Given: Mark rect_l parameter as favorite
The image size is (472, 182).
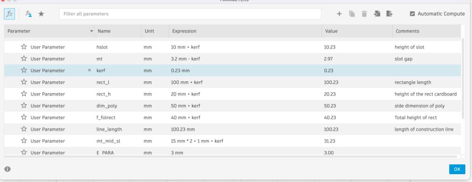Looking at the screenshot, I should (x=24, y=82).
